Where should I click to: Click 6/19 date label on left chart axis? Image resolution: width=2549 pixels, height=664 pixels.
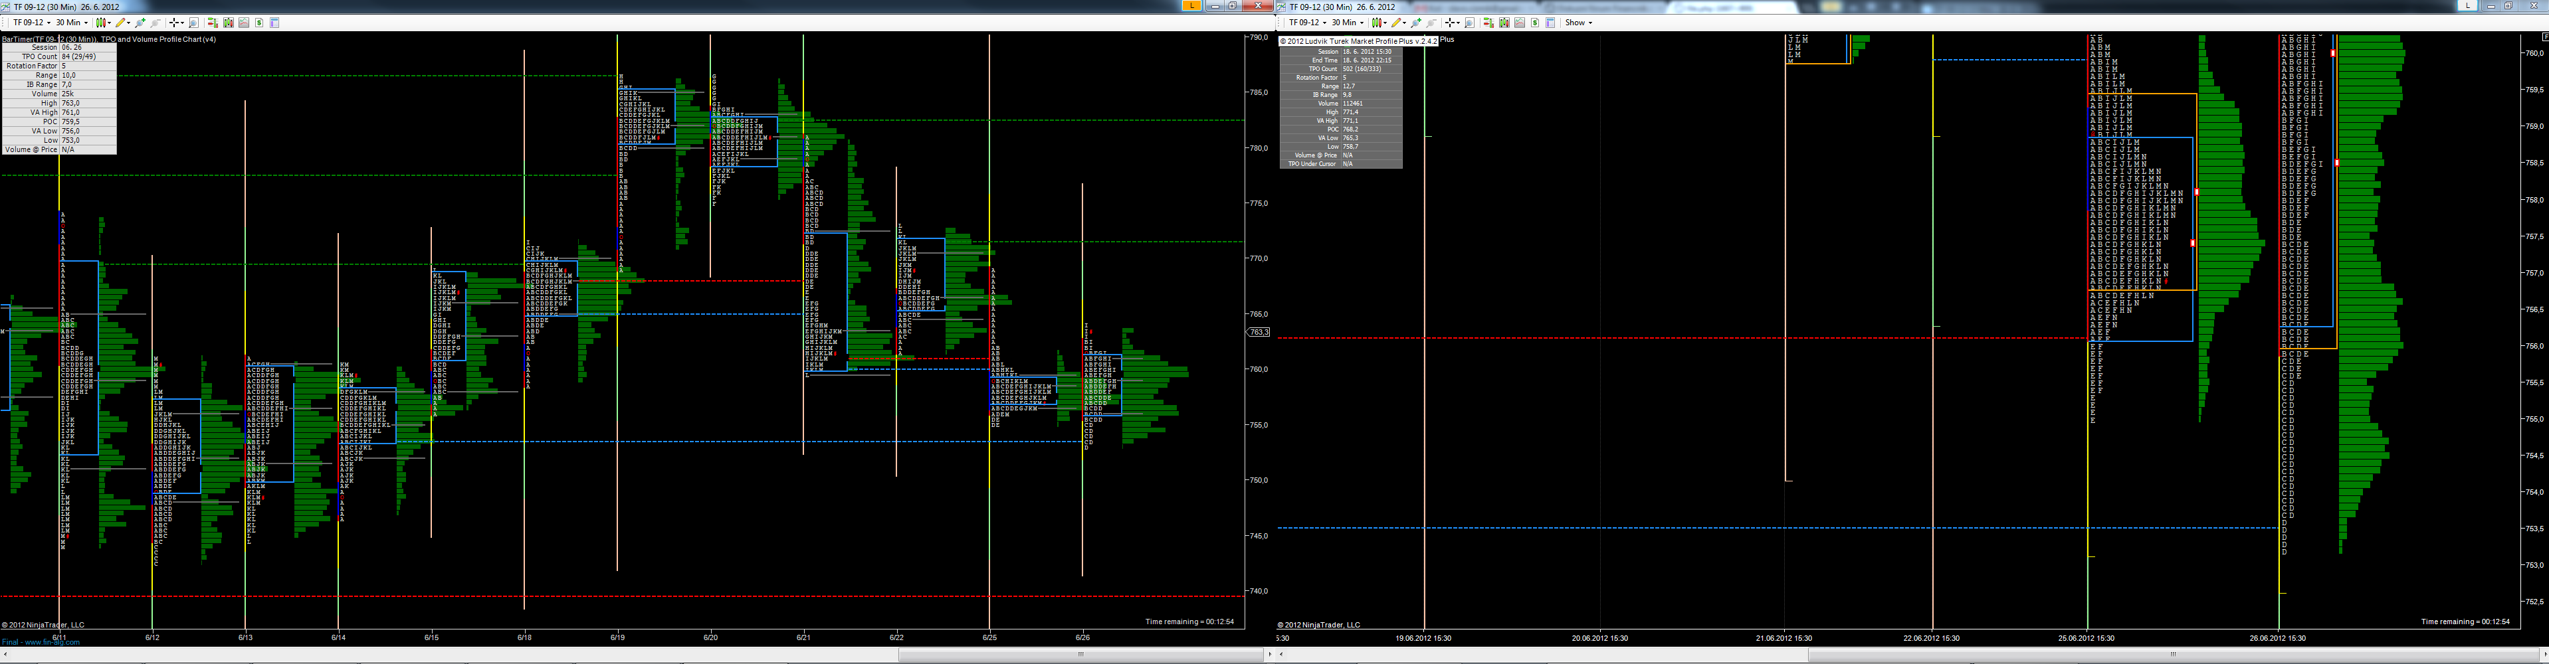(617, 637)
